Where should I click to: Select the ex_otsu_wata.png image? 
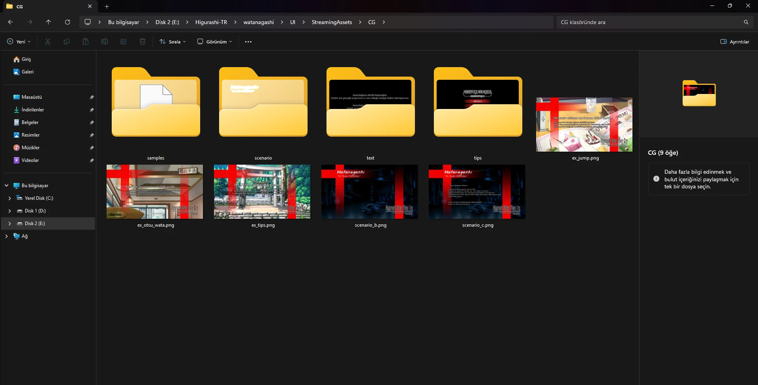[155, 192]
